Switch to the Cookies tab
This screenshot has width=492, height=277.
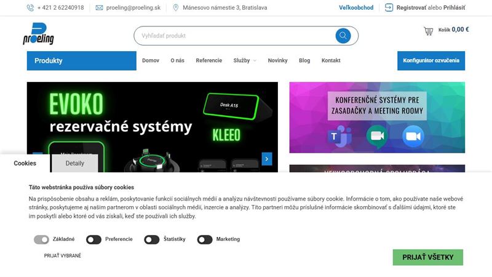[25, 163]
